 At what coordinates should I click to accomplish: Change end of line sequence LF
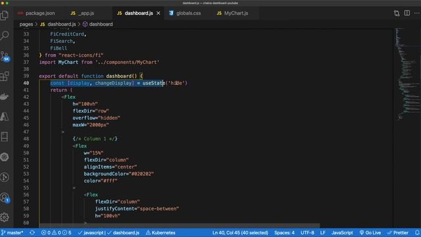point(323,232)
